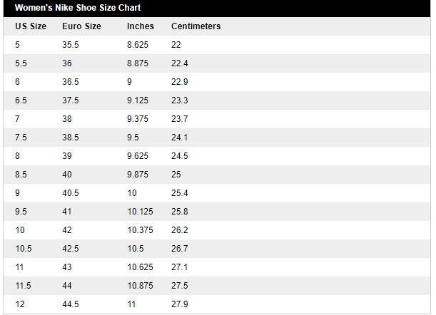Select the 24.1 centimeters cell
The height and width of the screenshot is (315, 436).
(x=180, y=138)
